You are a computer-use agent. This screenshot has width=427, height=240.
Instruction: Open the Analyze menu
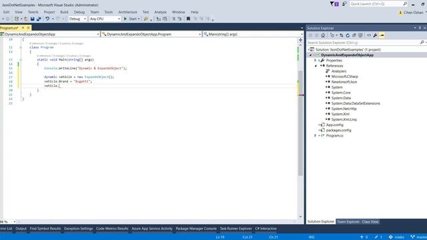coord(160,12)
